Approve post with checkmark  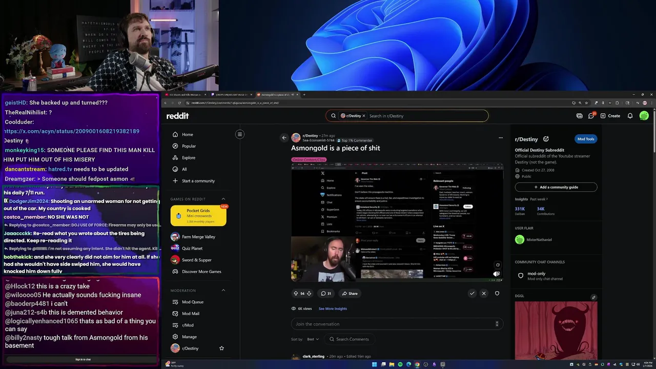click(472, 294)
